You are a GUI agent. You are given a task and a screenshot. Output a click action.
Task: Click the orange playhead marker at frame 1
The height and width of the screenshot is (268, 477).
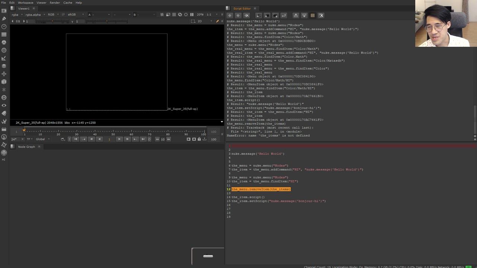(x=24, y=130)
